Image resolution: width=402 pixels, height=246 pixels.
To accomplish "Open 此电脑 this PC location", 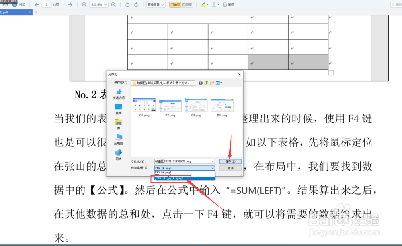I will [119, 140].
